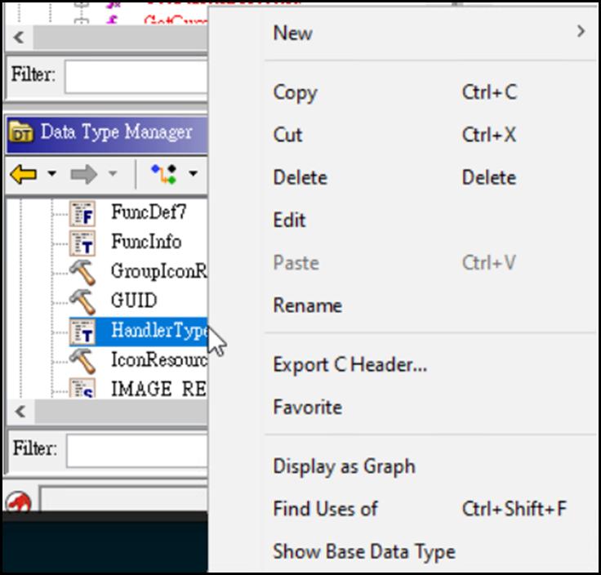Screen dimensions: 601x575
Task: Open the New submenu in context menu
Action: pos(430,33)
